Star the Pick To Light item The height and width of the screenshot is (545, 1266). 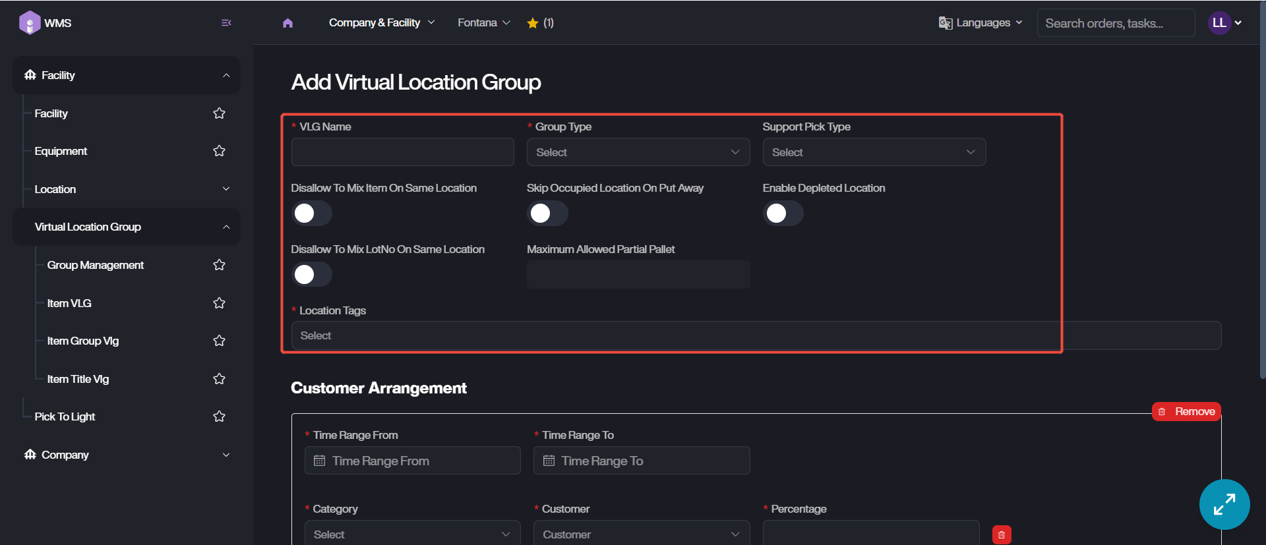pyautogui.click(x=219, y=416)
